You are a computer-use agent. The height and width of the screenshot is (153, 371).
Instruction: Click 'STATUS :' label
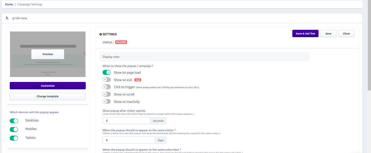(x=108, y=42)
